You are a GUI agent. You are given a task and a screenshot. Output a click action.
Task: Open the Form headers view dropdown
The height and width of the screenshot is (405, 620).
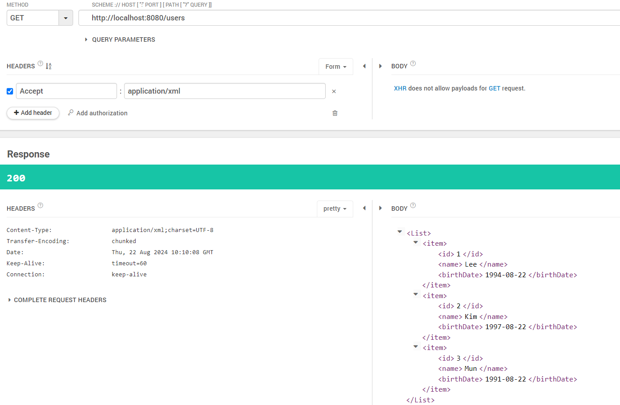(335, 66)
